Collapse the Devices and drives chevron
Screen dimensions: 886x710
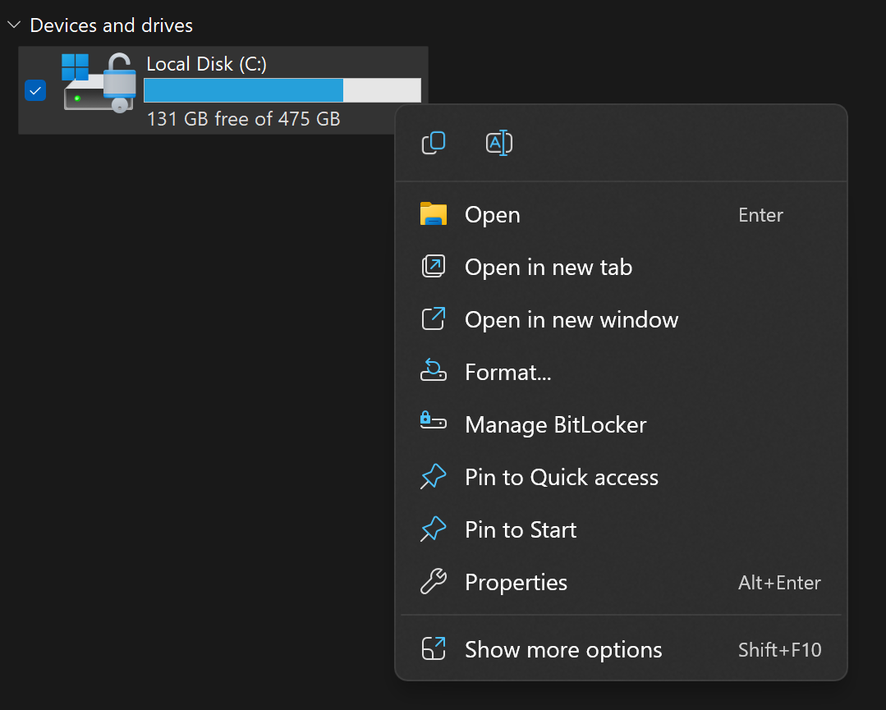pyautogui.click(x=13, y=25)
